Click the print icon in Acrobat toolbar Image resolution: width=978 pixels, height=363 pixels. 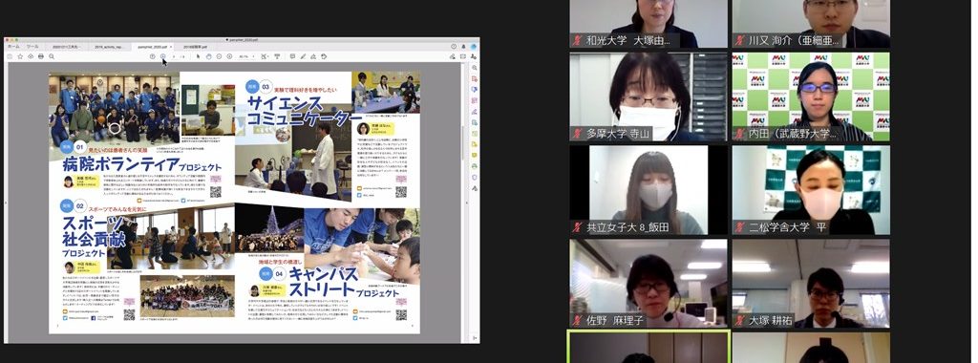click(x=40, y=56)
